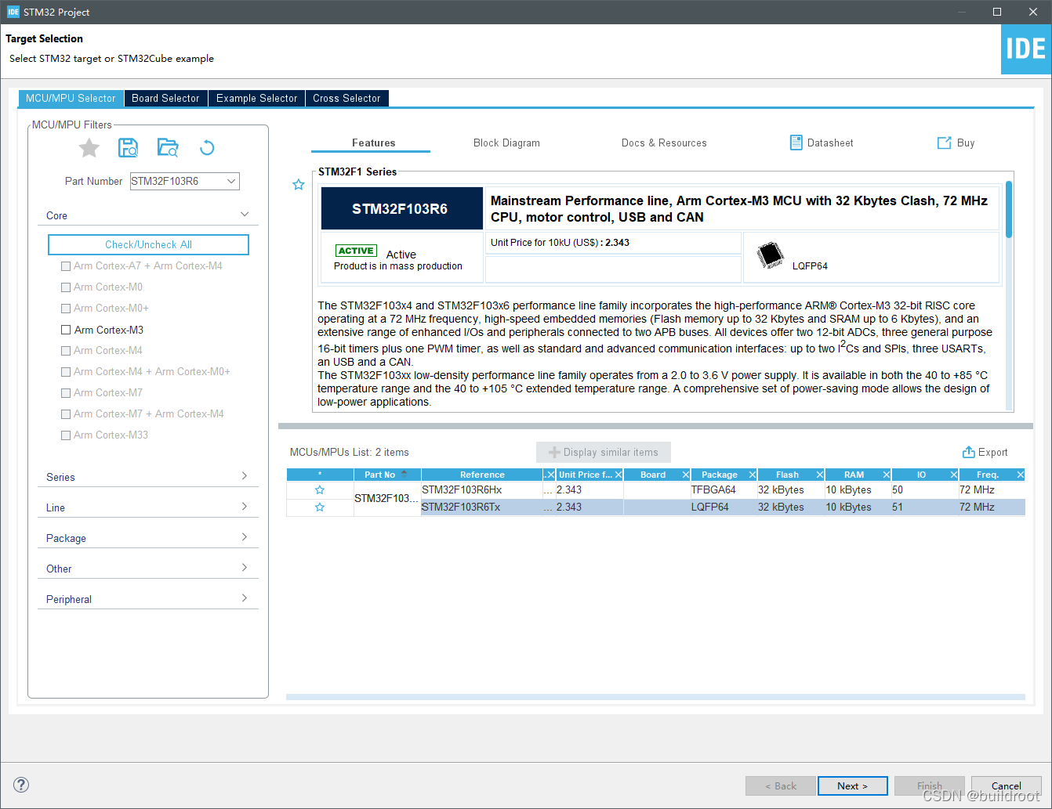
Task: Select the Features tab
Action: click(x=373, y=143)
